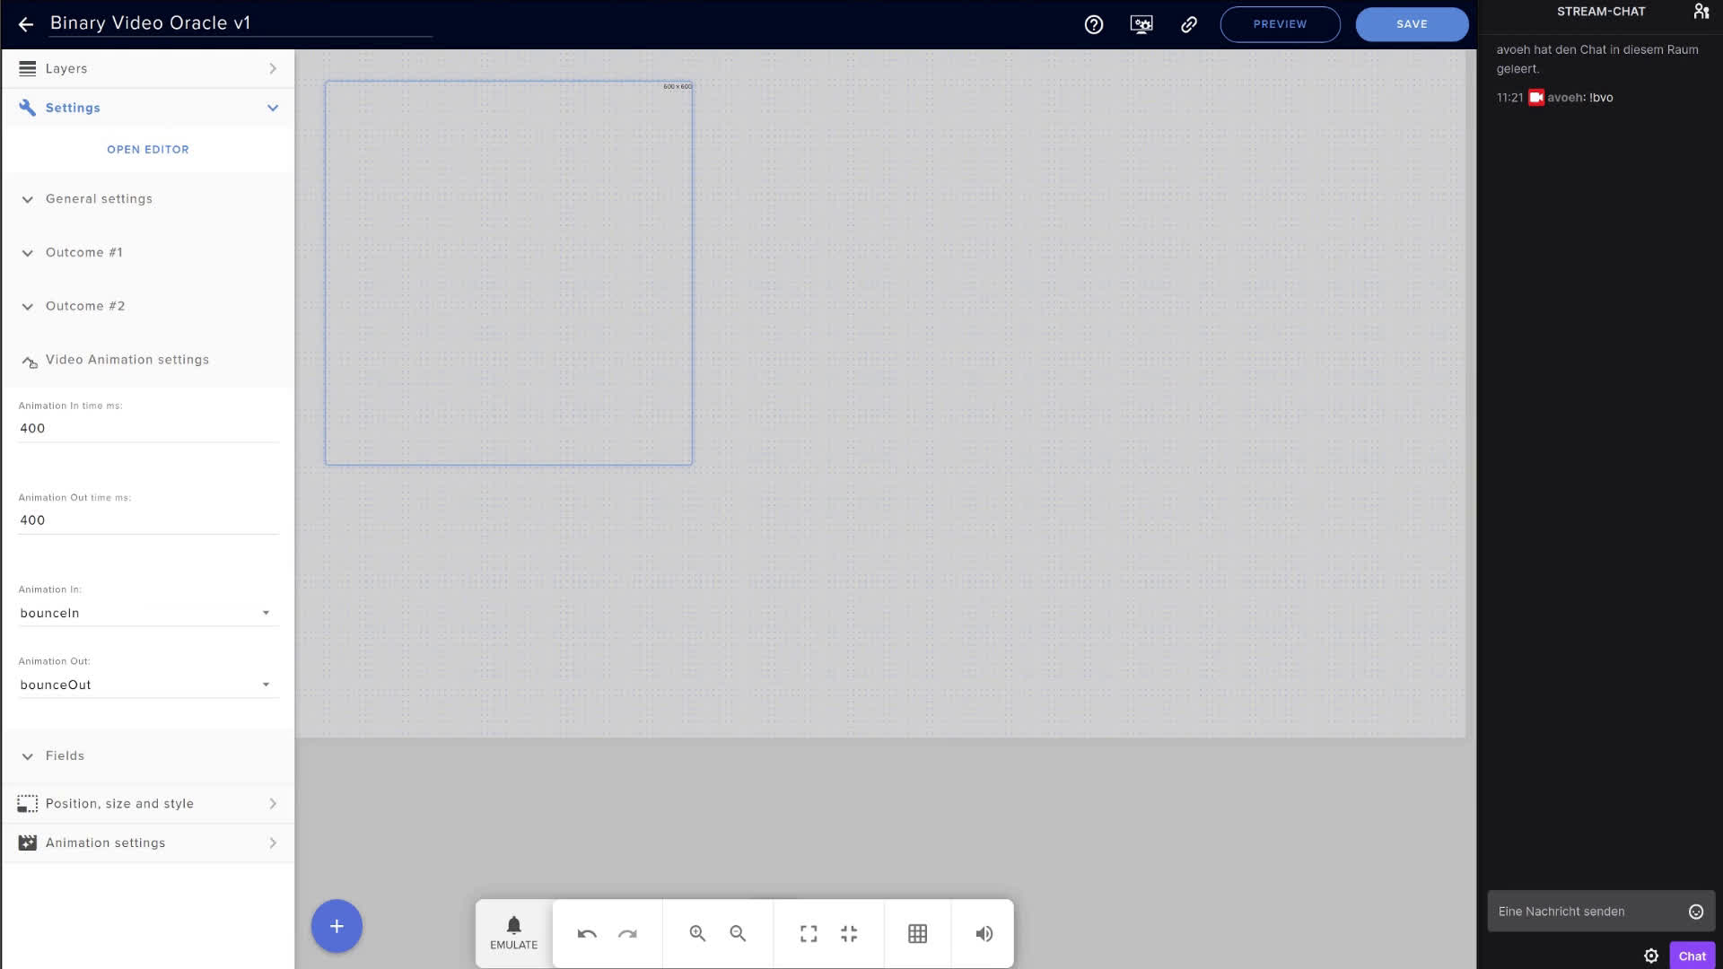Enter fullscreen with the expand icon
The image size is (1723, 969).
pos(807,933)
